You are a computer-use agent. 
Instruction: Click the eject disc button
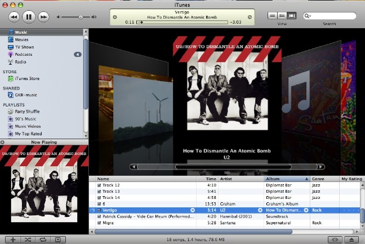click(x=351, y=239)
